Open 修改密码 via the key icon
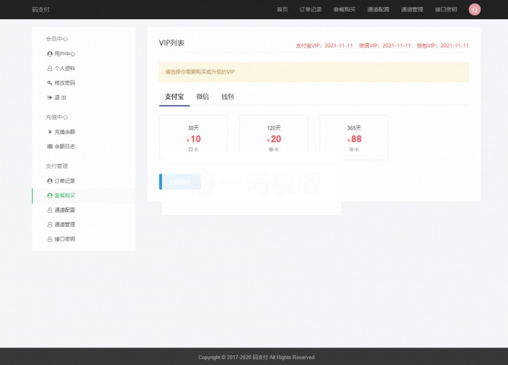This screenshot has height=365, width=508. (50, 82)
